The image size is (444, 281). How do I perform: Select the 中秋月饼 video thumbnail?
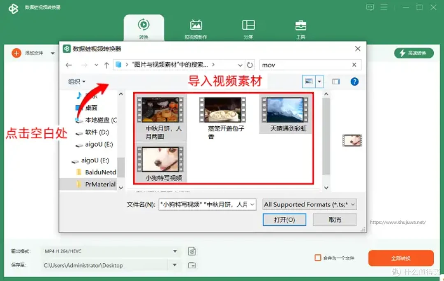pyautogui.click(x=160, y=110)
